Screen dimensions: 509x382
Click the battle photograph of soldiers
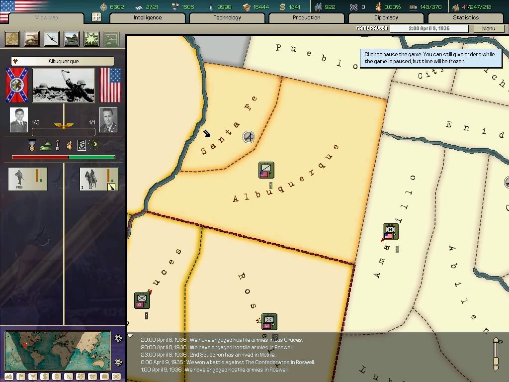tap(64, 85)
